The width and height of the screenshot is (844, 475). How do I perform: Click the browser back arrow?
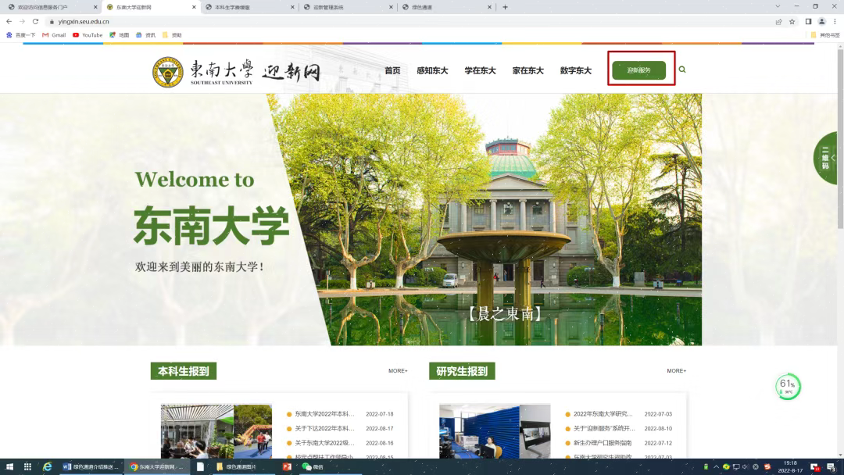(x=9, y=22)
